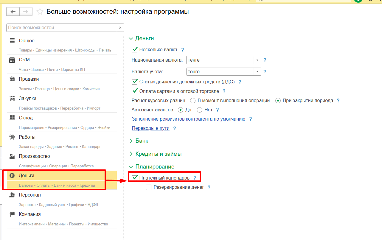Add page to favorites with star icon
The width and height of the screenshot is (382, 240).
(x=40, y=12)
